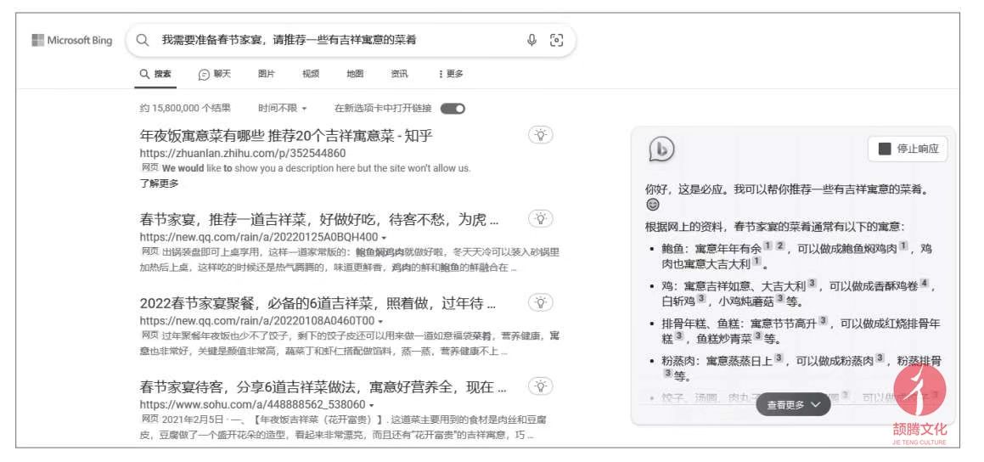Switch to the 图片 tab
The image size is (984, 462).
point(266,74)
